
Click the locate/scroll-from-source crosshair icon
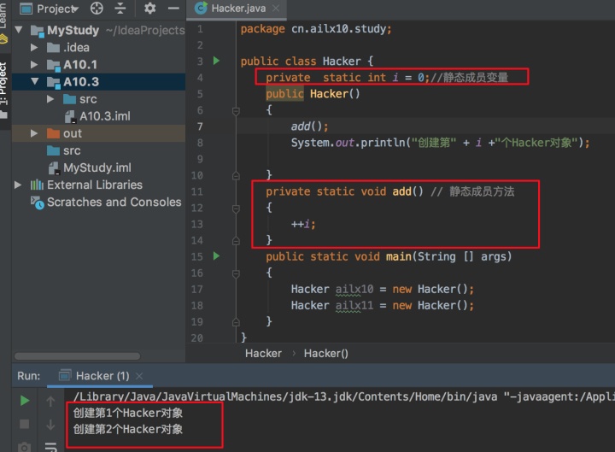97,9
